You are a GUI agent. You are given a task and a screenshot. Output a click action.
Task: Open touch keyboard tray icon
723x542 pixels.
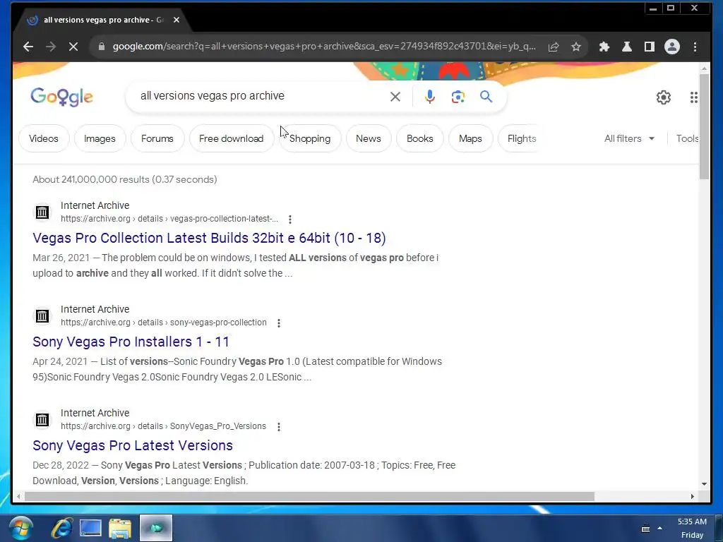point(645,528)
